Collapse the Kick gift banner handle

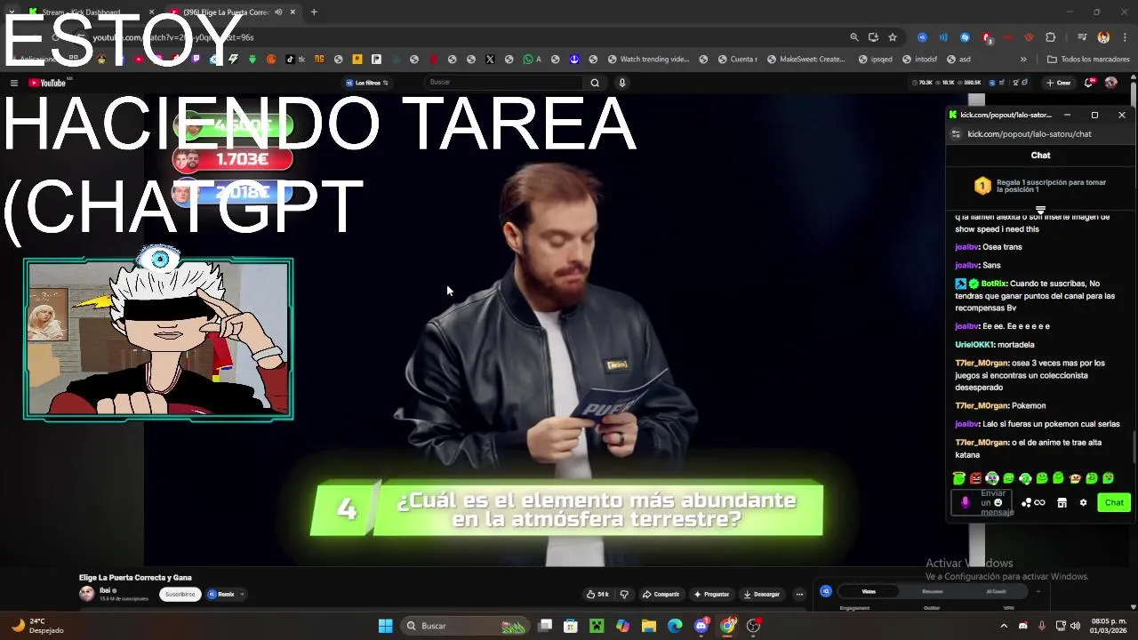(x=1040, y=210)
